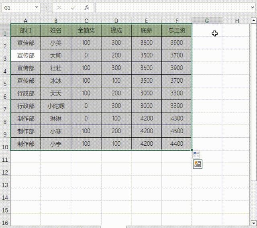Screen dimensions: 257x228
Task: Click the 行政部 cell in row 6
Action: [x=26, y=94]
